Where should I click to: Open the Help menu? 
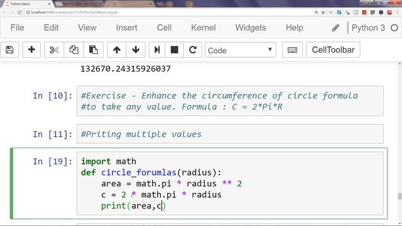pos(295,28)
